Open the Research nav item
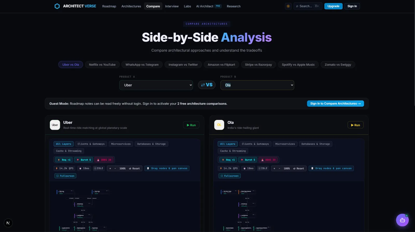 click(234, 6)
